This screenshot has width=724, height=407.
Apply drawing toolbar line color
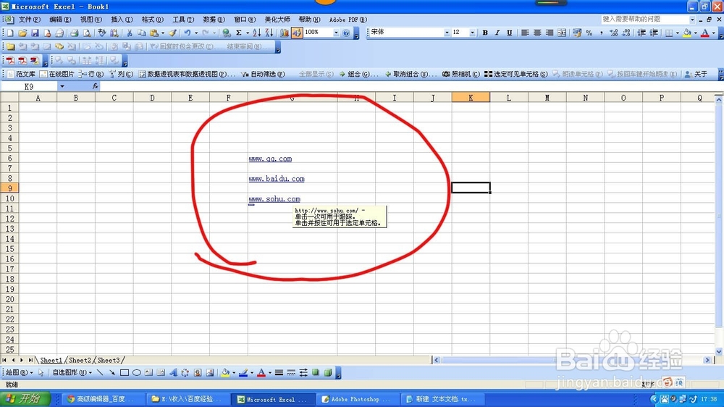pyautogui.click(x=243, y=373)
